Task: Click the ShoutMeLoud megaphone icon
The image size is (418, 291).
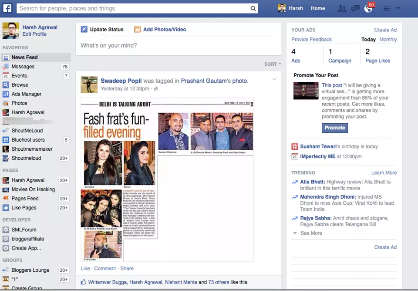Action: 6,131
